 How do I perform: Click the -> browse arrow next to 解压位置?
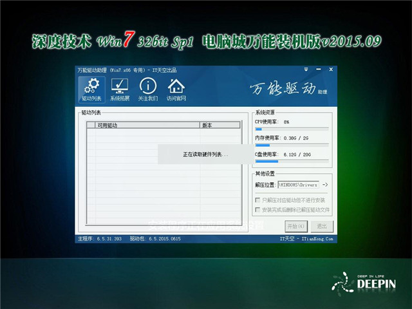pos(325,185)
